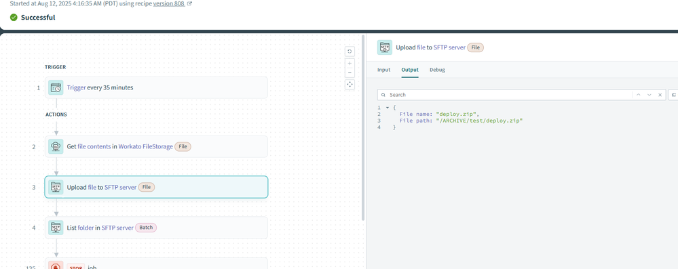This screenshot has height=269, width=678.
Task: Switch to the Input tab
Action: point(384,70)
